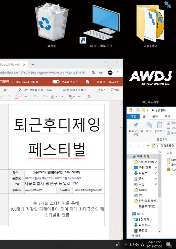The height and width of the screenshot is (249, 176).
Task: Select the 홈 tab in File Explorer
Action: pos(144,116)
